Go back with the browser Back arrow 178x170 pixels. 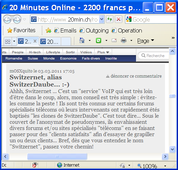pyautogui.click(x=7, y=19)
